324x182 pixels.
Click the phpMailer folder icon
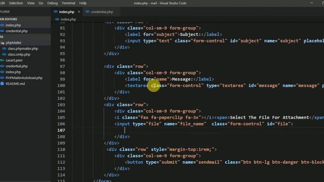pyautogui.click(x=3, y=43)
